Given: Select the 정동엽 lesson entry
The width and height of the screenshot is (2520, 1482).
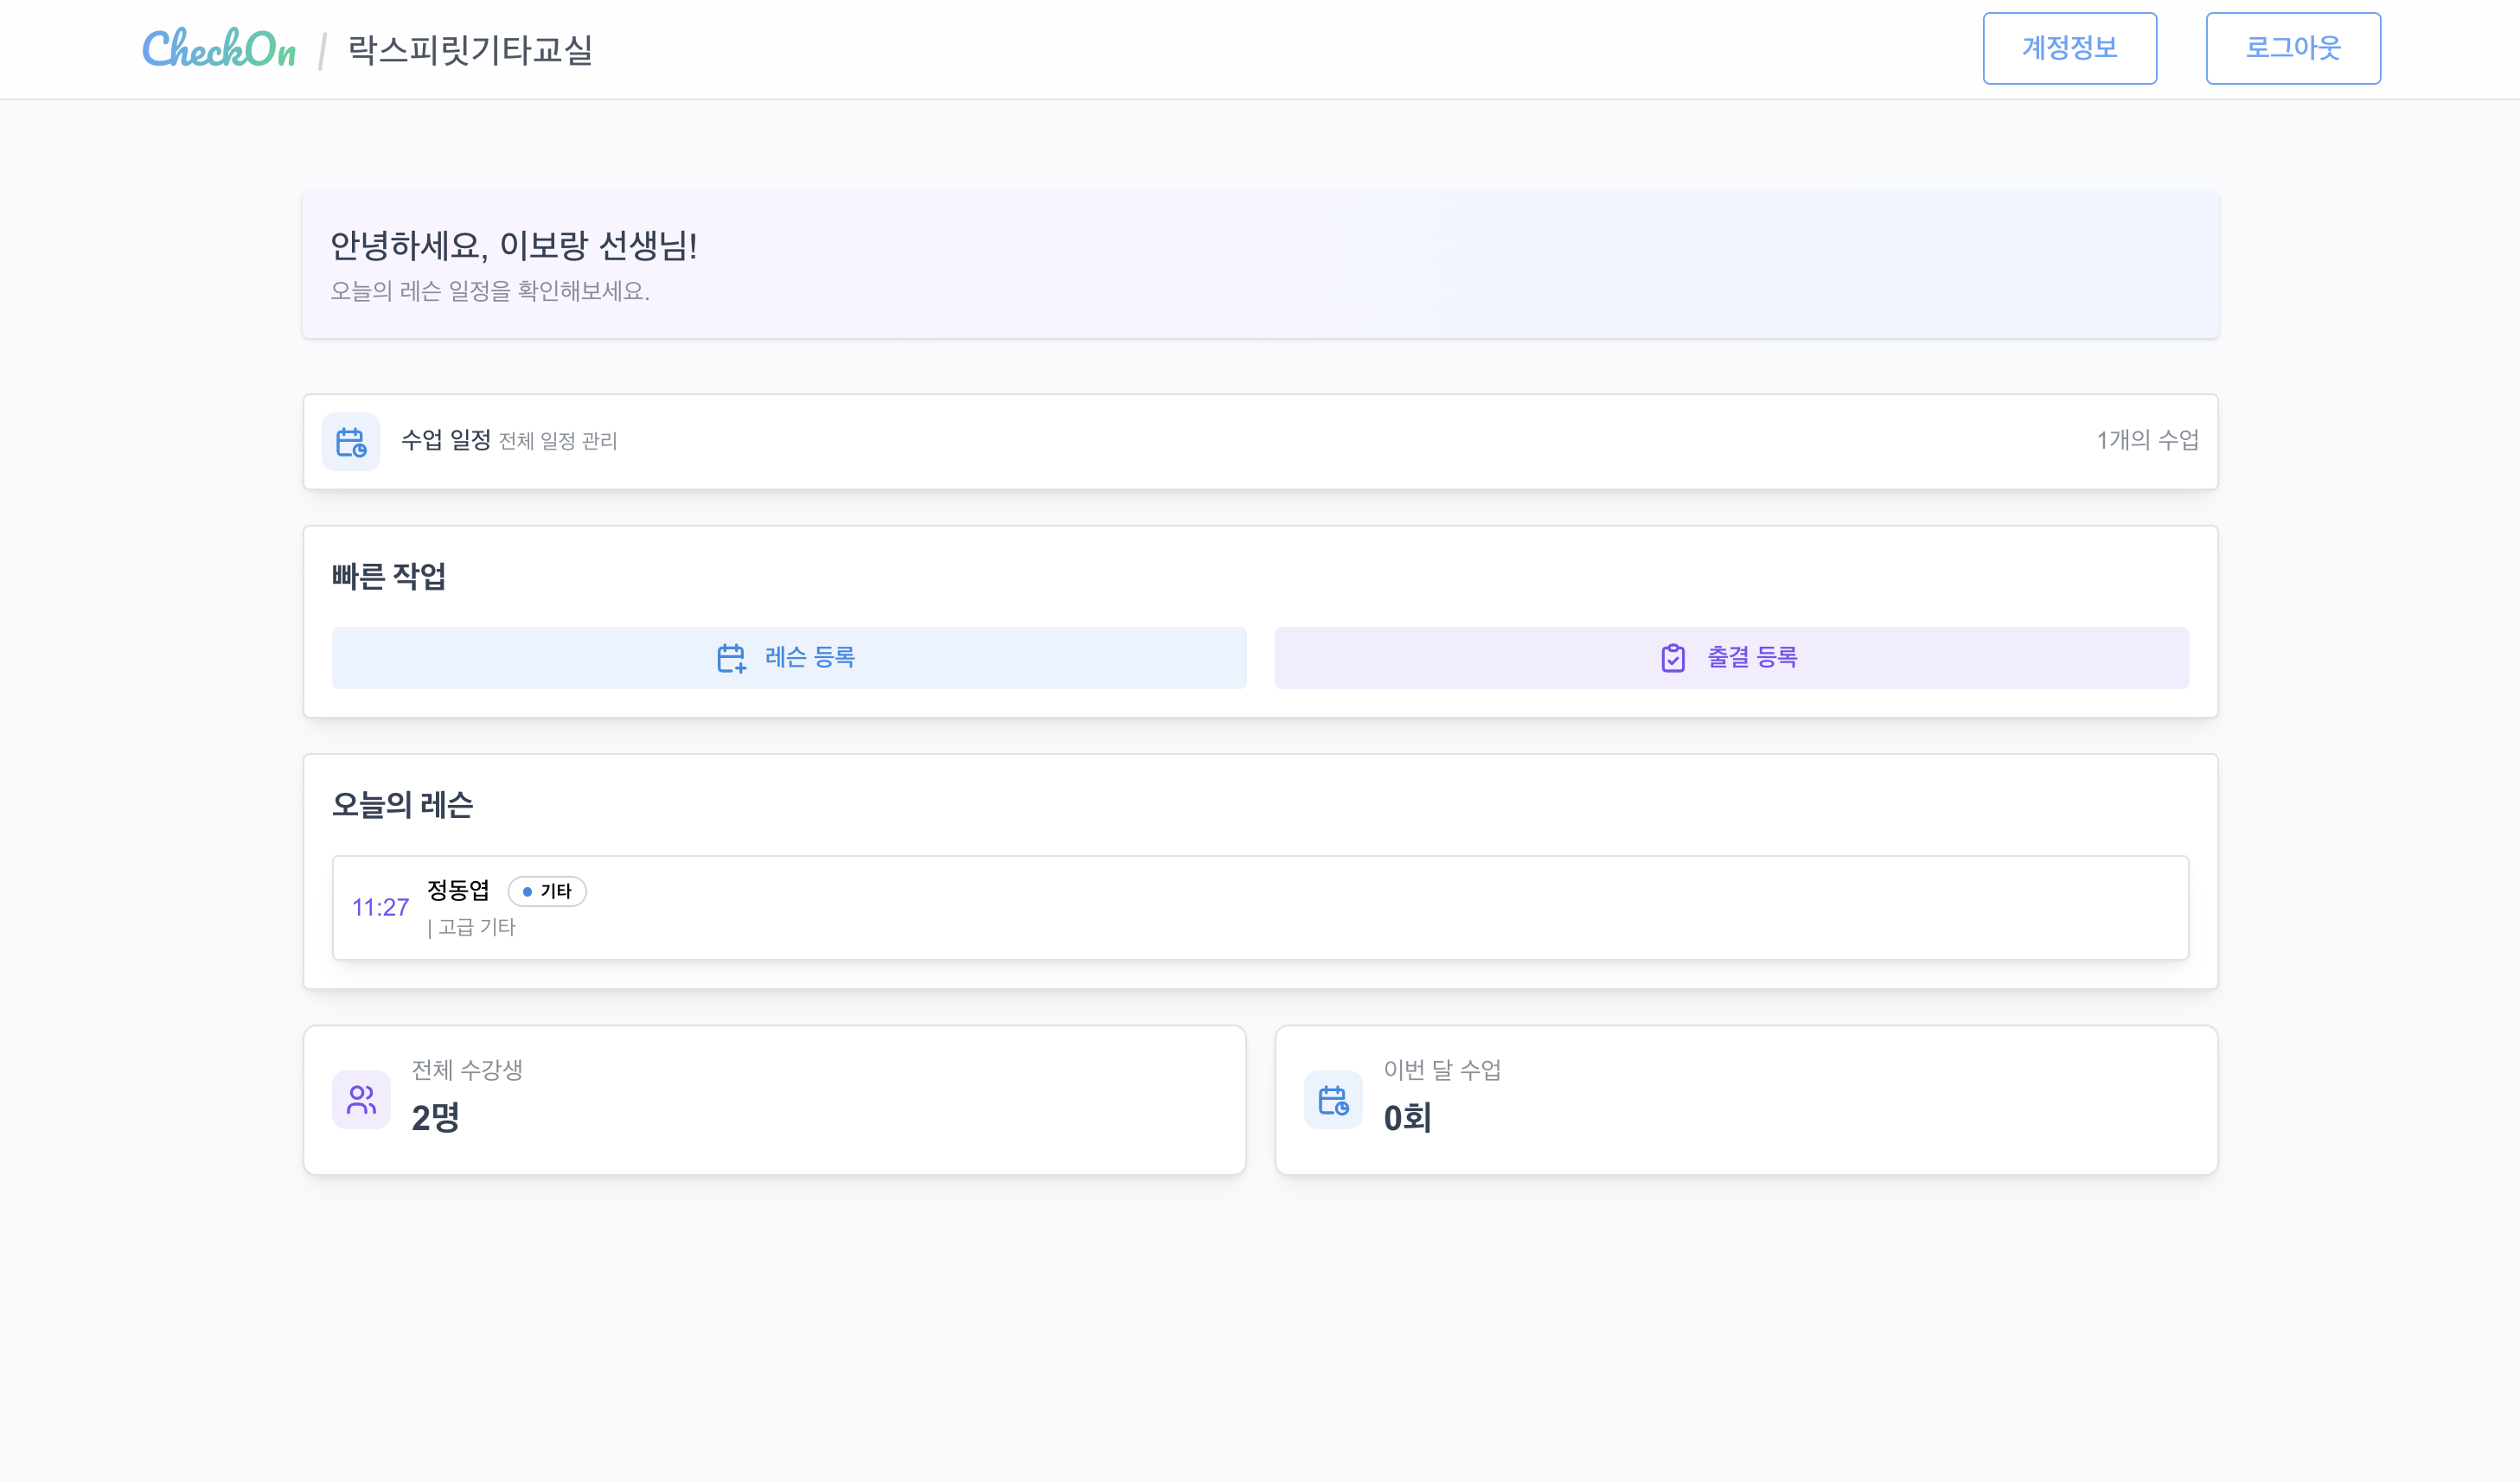Looking at the screenshot, I should pos(1260,907).
